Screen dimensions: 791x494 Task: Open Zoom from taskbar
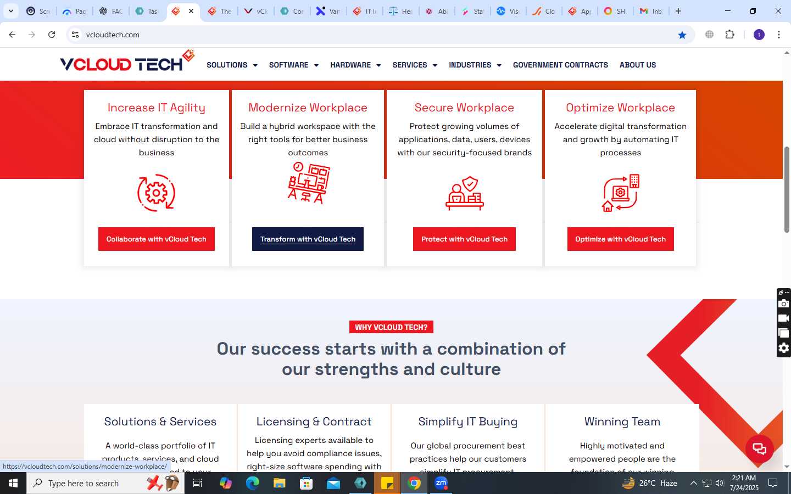[x=441, y=483]
